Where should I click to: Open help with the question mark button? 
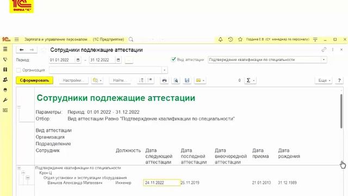339,81
